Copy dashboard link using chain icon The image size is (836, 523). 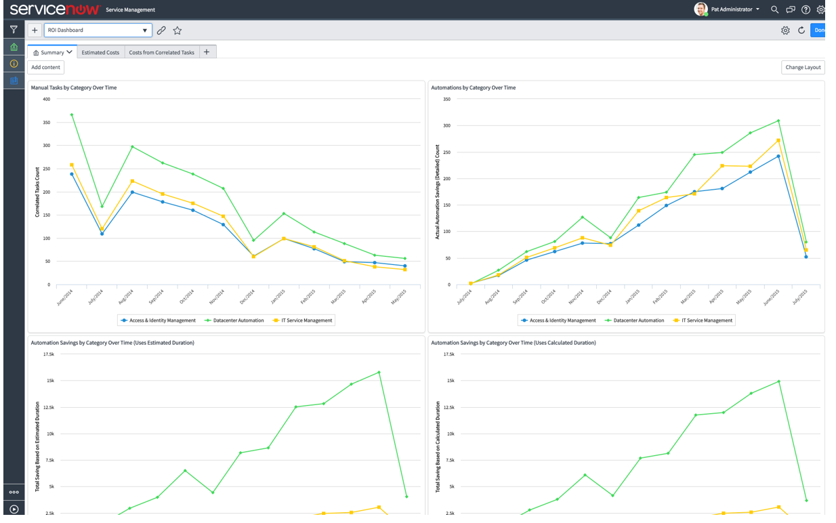161,30
